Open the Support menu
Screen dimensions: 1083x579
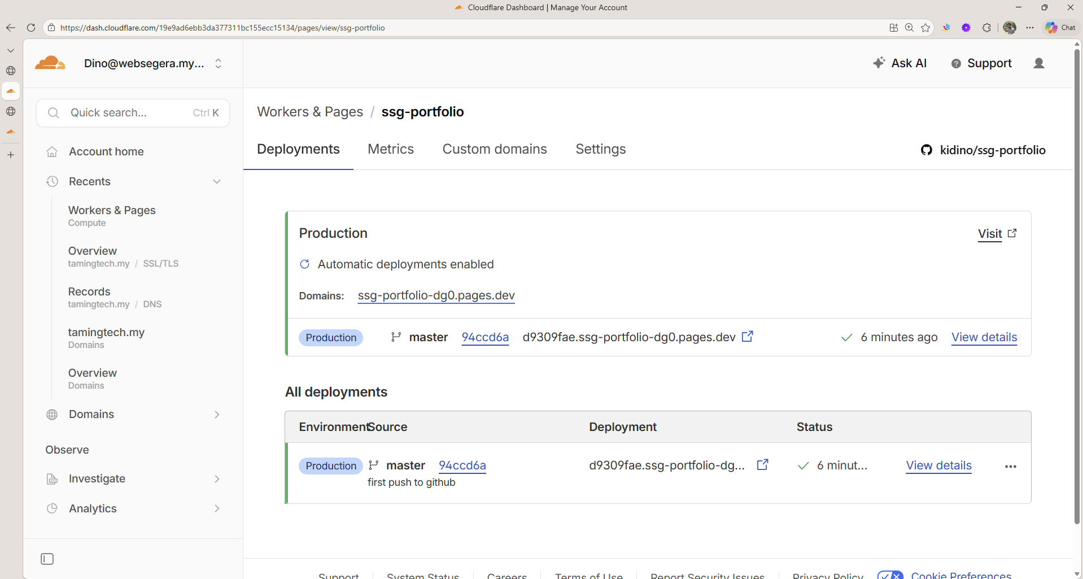point(981,63)
